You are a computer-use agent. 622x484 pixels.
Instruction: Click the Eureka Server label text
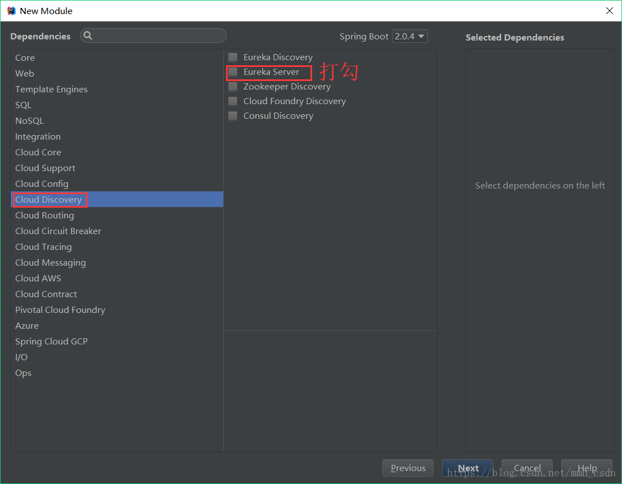click(271, 72)
